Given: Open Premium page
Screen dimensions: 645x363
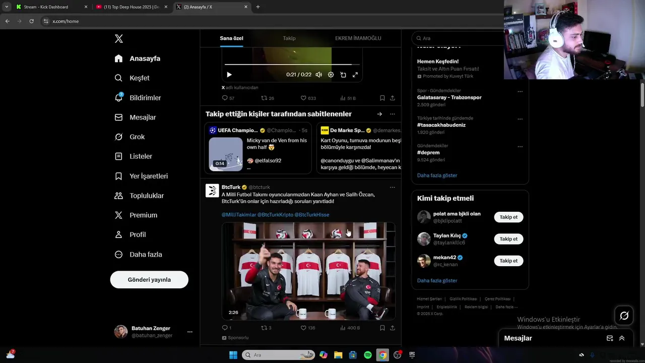Looking at the screenshot, I should [x=136, y=215].
